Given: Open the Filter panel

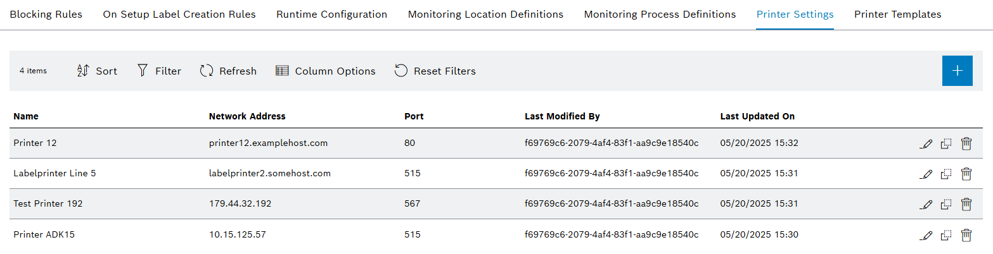Looking at the screenshot, I should pyautogui.click(x=159, y=71).
